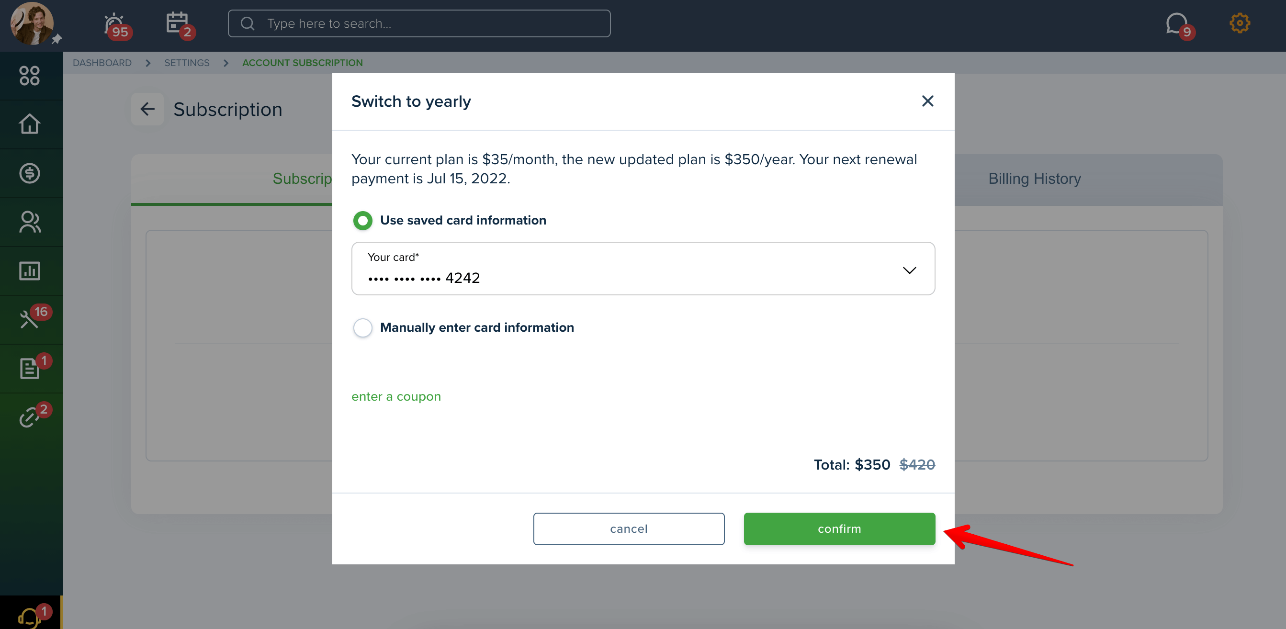Viewport: 1286px width, 629px height.
Task: Switch to the Billing History tab
Action: click(1034, 178)
